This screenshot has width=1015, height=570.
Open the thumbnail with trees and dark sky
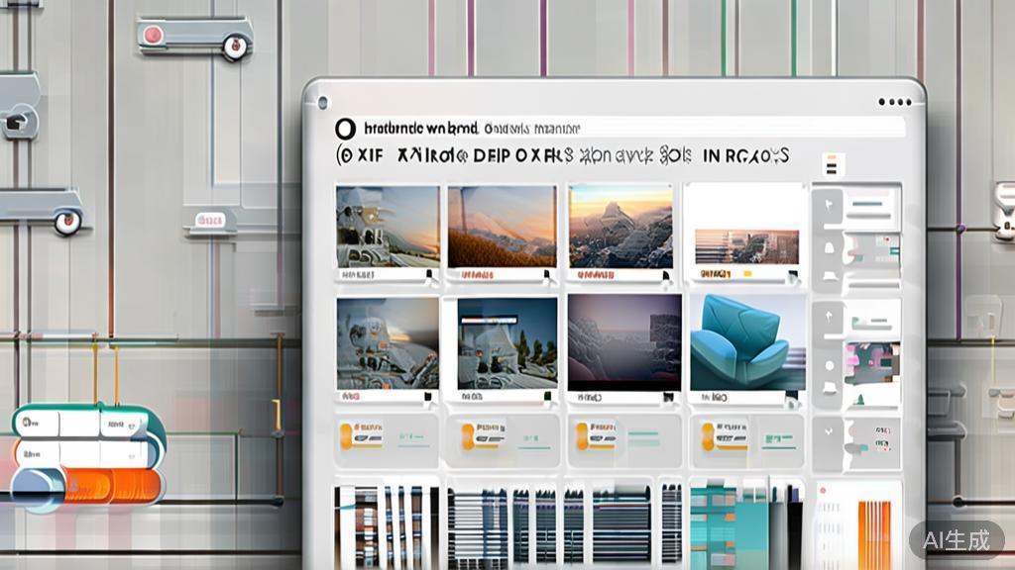507,343
